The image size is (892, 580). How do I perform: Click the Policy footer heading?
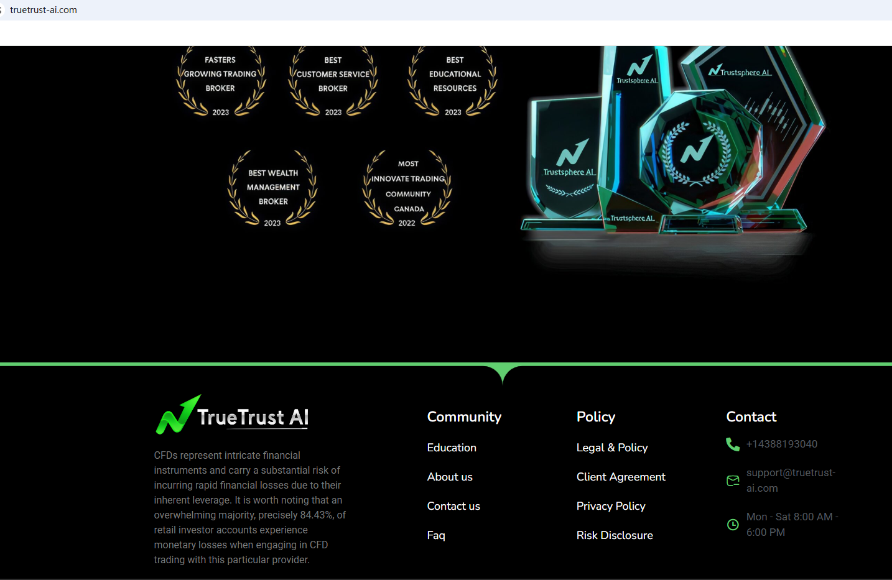point(596,417)
